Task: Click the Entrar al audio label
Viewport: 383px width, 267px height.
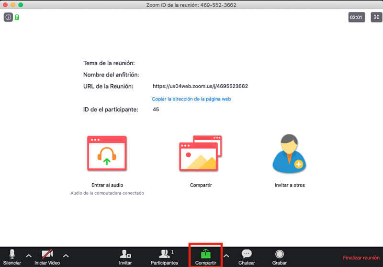Action: click(x=107, y=185)
